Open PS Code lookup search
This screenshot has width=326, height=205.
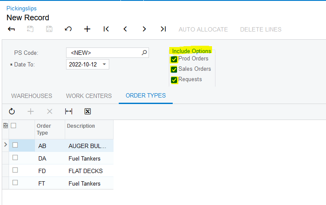coord(144,53)
